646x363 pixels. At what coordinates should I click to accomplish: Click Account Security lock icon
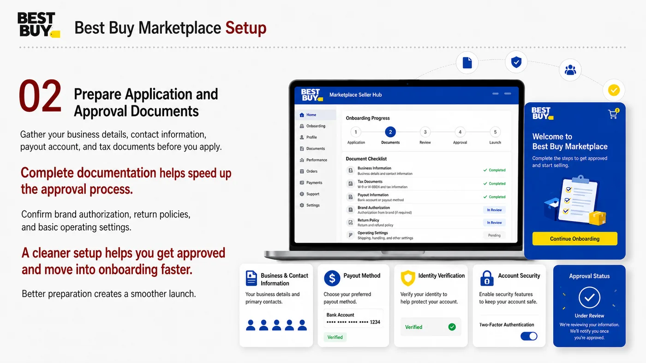click(x=487, y=278)
